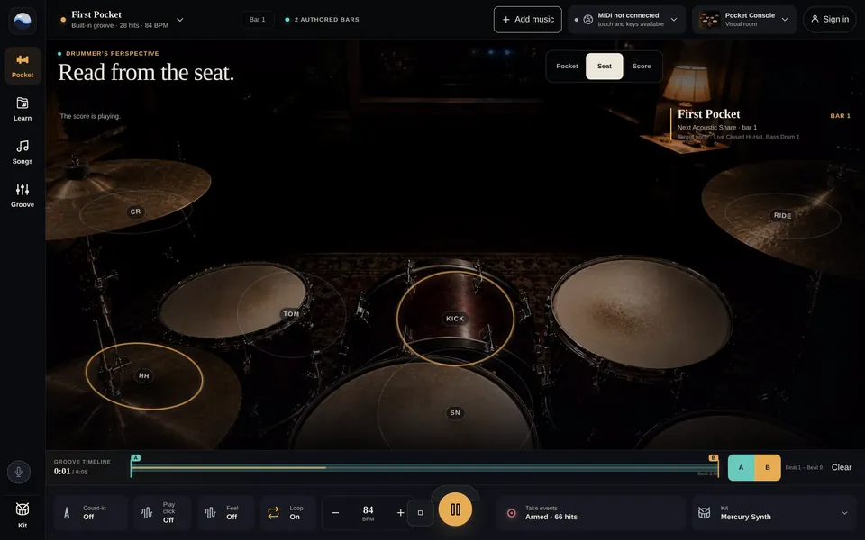Click the 84 BPM tempo value
The width and height of the screenshot is (865, 540).
pos(368,512)
